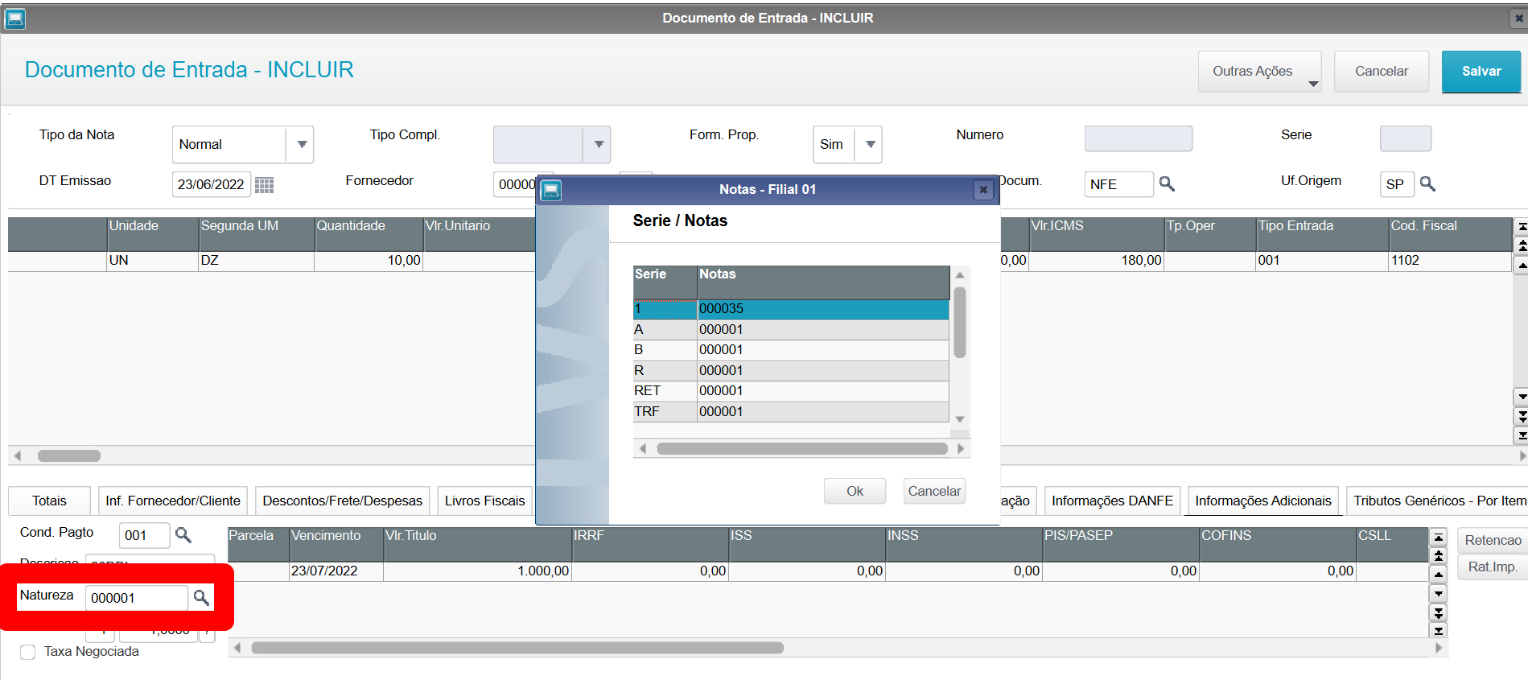Open the Informações Adicionais tab

[1263, 501]
